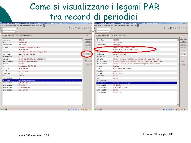Image resolution: width=191 pixels, height=143 pixels.
Task: Select the 'Milano' publication row in the left window
Action: (x=42, y=54)
